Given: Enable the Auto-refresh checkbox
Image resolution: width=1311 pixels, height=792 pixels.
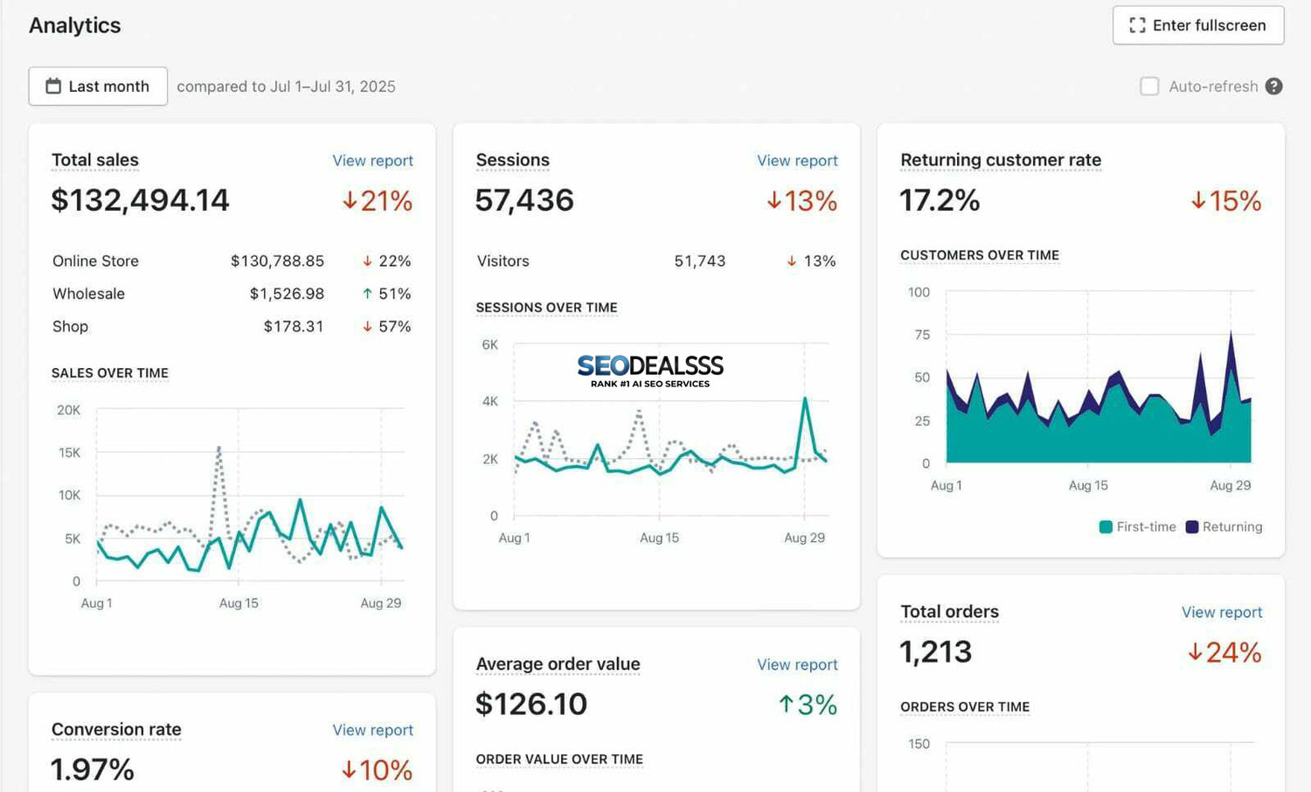Looking at the screenshot, I should (1150, 87).
